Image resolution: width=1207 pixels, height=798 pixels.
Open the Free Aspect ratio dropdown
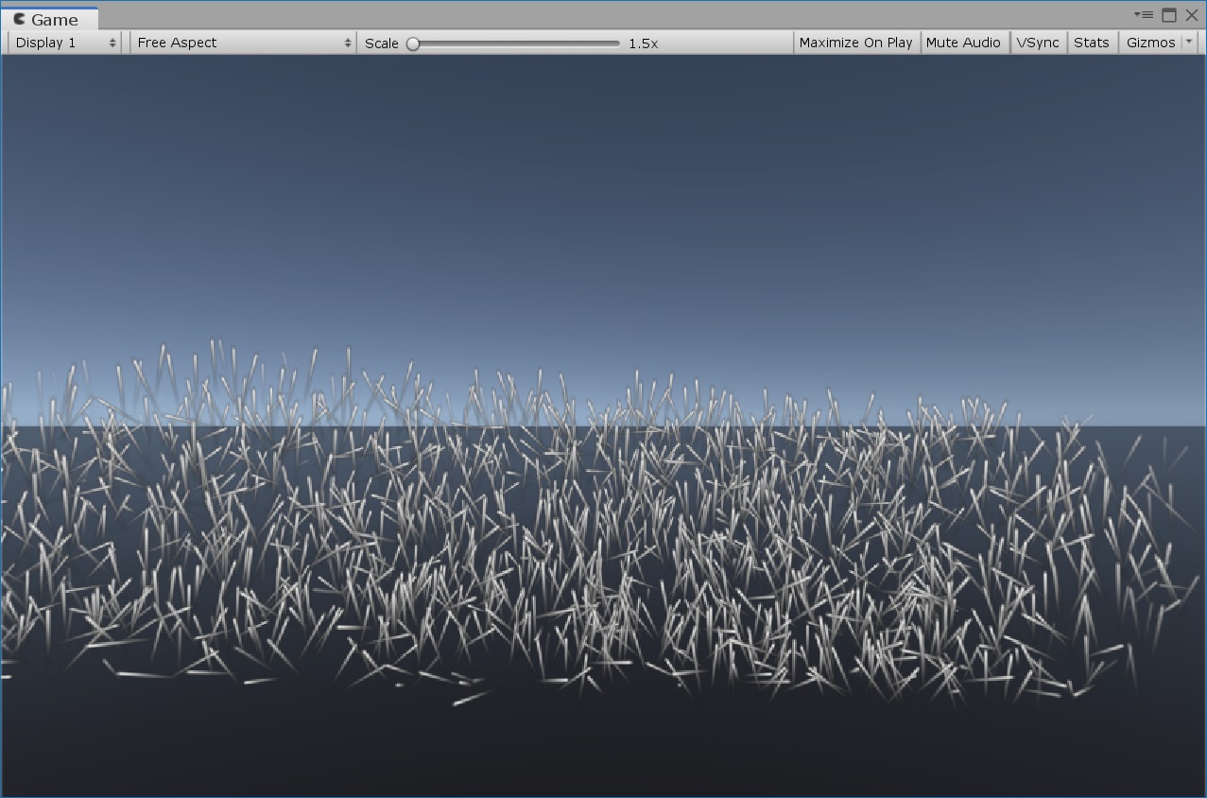point(243,43)
